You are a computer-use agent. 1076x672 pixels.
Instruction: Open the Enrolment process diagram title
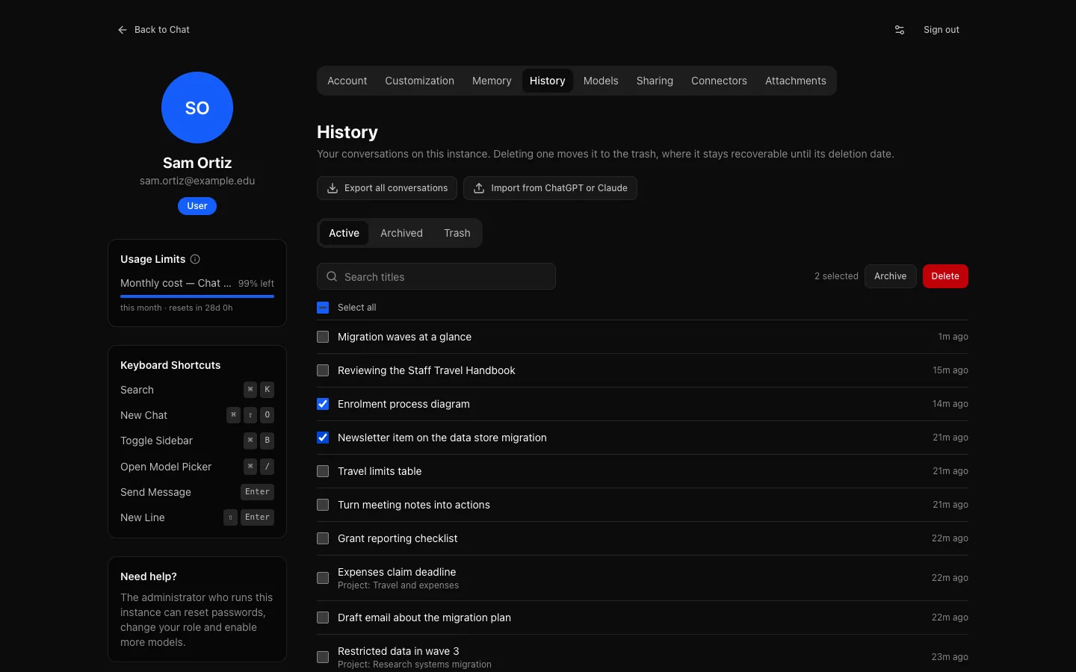(403, 404)
